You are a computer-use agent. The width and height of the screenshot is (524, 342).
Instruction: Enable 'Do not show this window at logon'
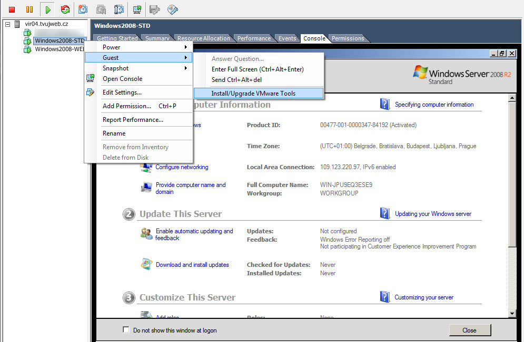126,330
